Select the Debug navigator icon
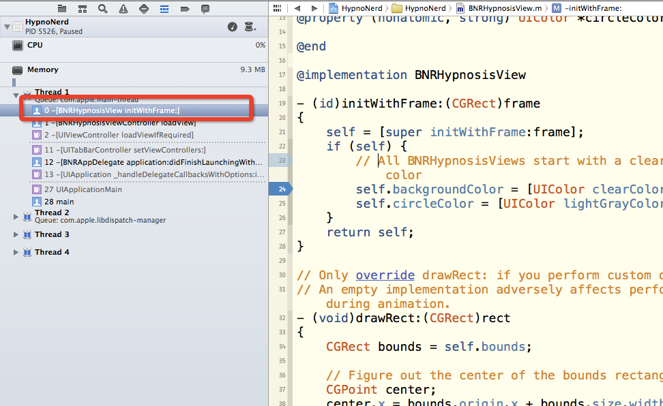Viewport: 663px width, 406px height. (164, 9)
